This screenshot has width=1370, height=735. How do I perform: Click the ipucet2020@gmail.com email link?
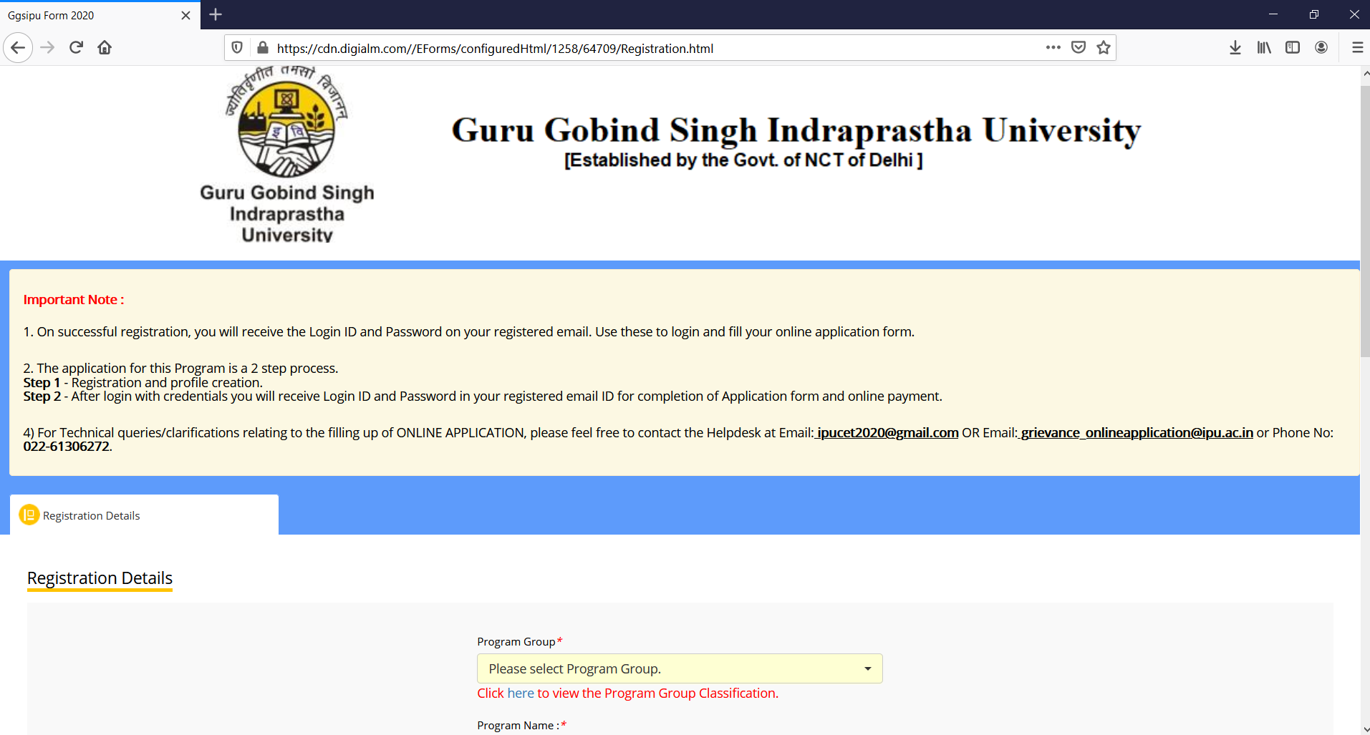pyautogui.click(x=887, y=432)
